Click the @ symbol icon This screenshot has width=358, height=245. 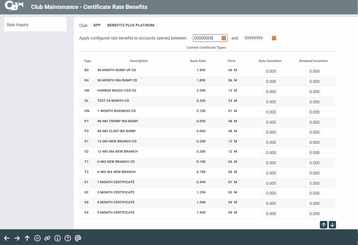[78, 238]
